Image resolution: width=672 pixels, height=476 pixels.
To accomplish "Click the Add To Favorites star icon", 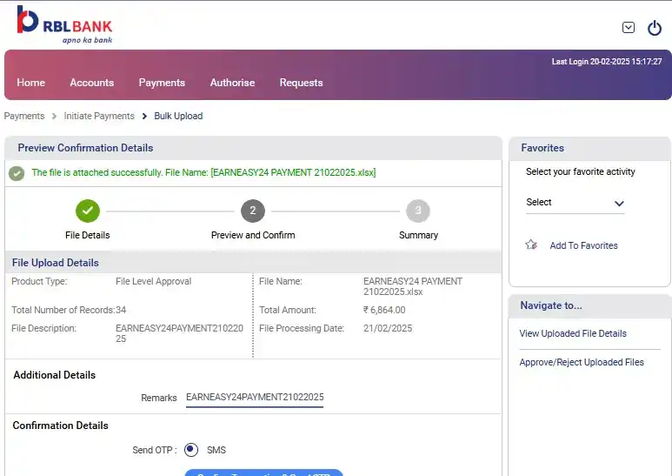I will click(x=531, y=245).
